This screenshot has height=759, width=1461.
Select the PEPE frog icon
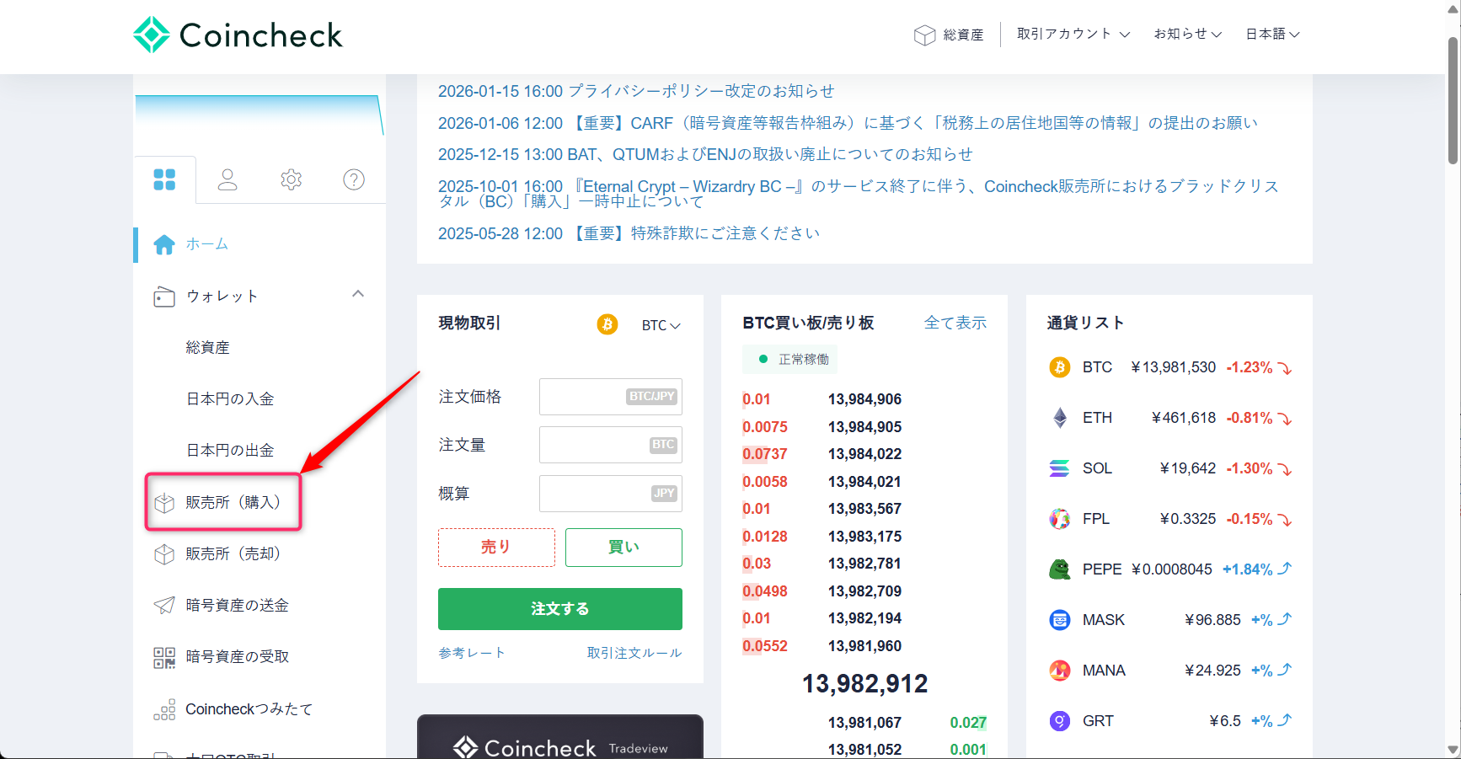(1059, 569)
